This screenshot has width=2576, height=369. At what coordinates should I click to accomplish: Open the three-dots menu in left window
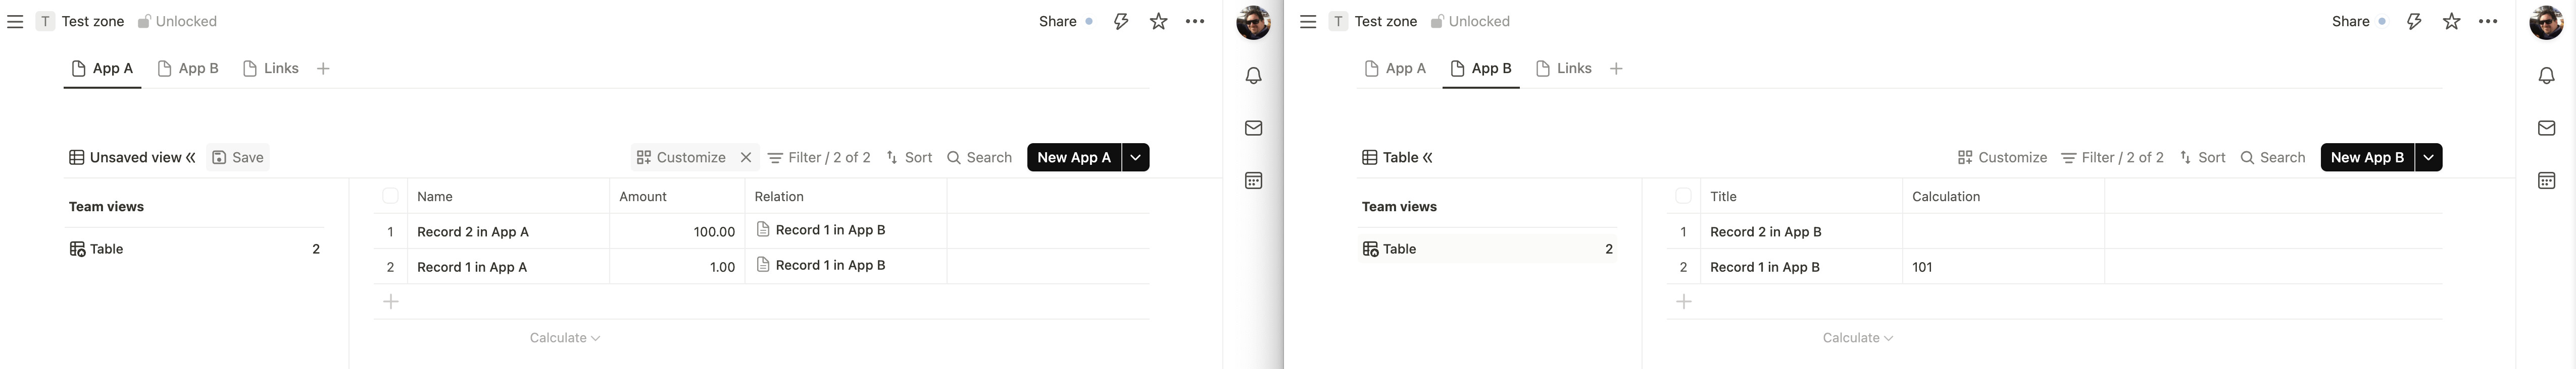[1195, 21]
